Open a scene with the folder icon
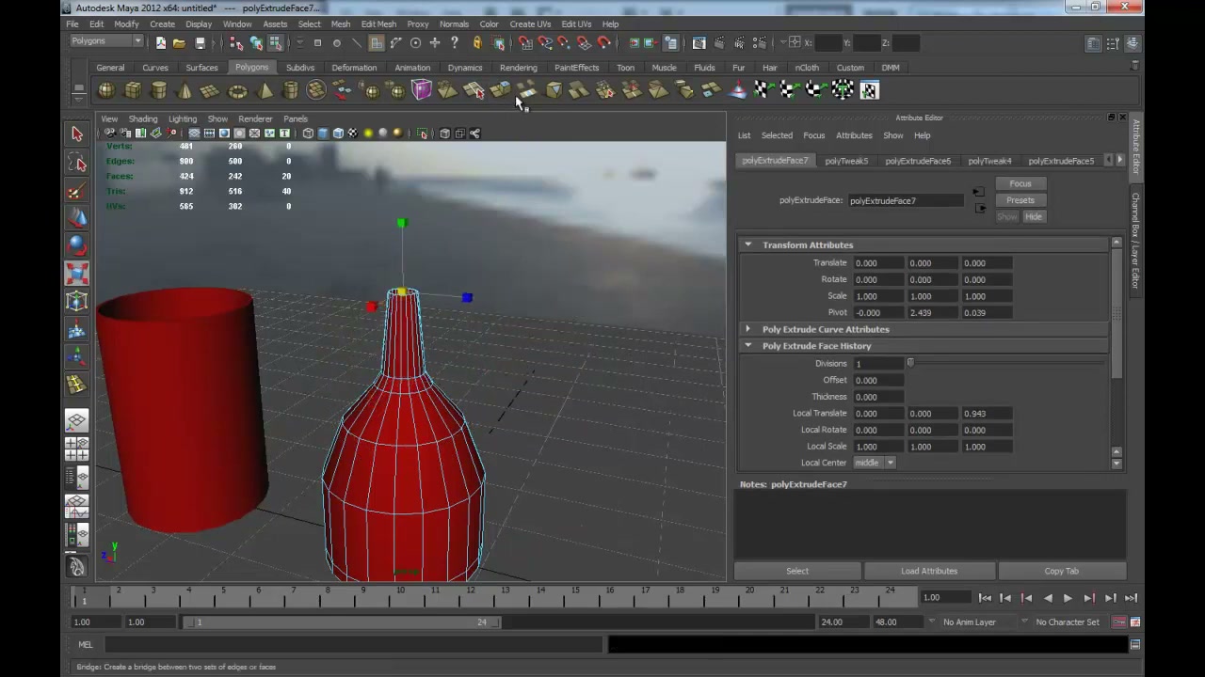 pyautogui.click(x=179, y=43)
